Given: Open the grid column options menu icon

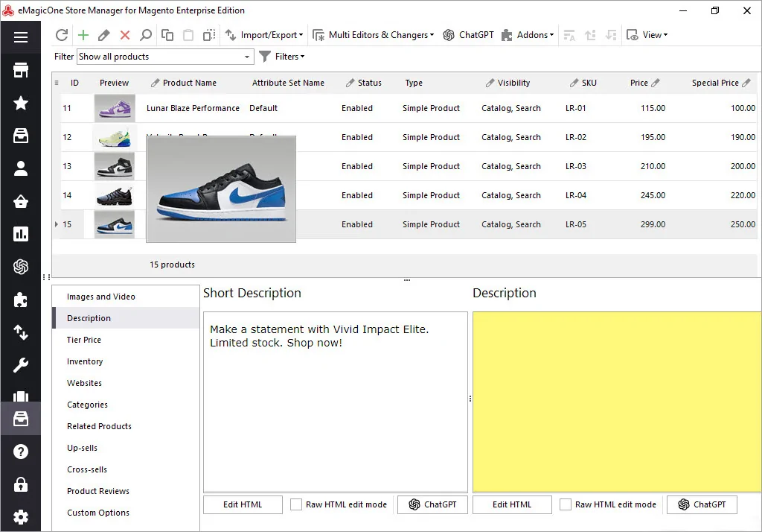Looking at the screenshot, I should (57, 83).
